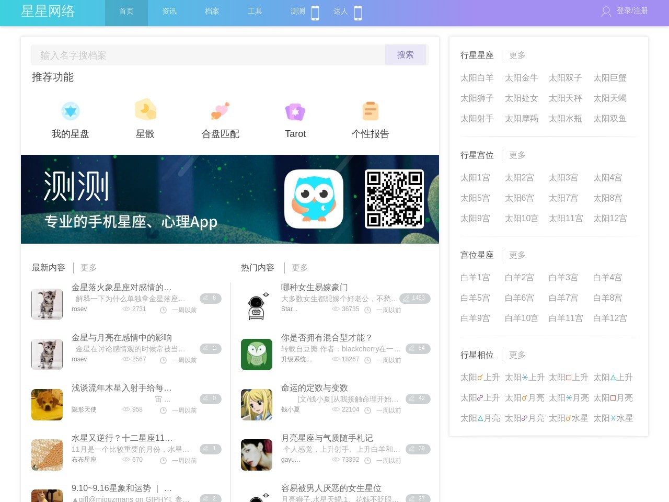This screenshot has width=669, height=502.
Task: Open avatar of 水星又逆行 post
Action: click(x=47, y=455)
